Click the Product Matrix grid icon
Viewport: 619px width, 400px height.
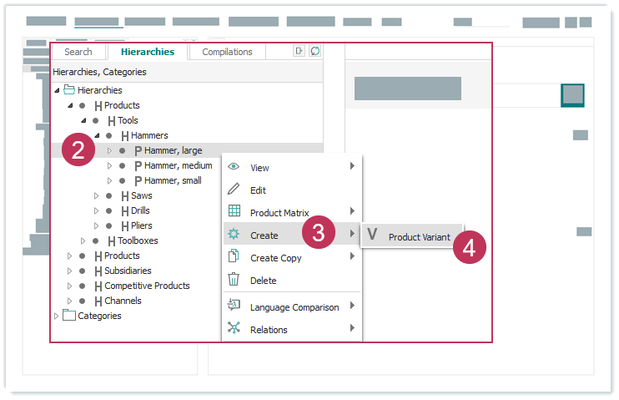pyautogui.click(x=234, y=212)
